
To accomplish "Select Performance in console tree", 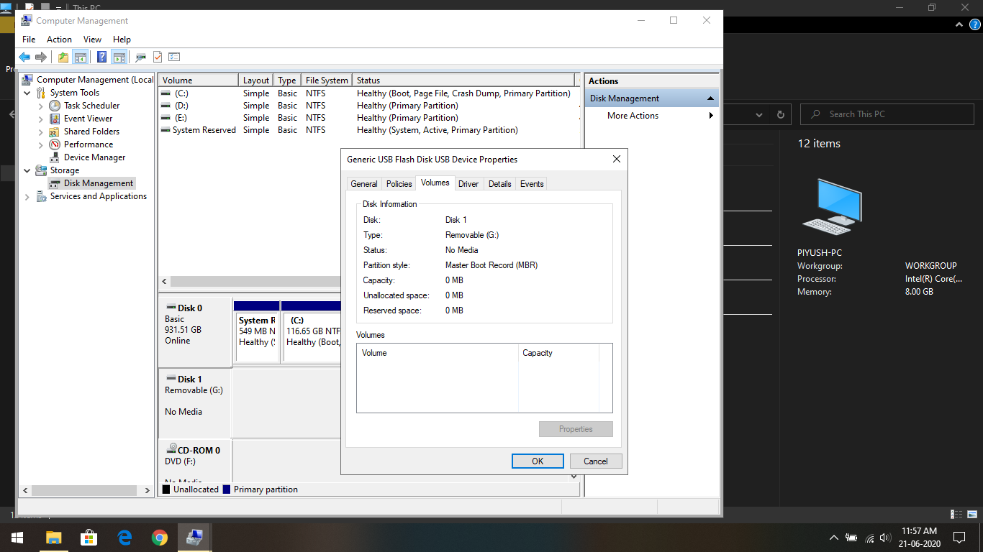I will 88,144.
